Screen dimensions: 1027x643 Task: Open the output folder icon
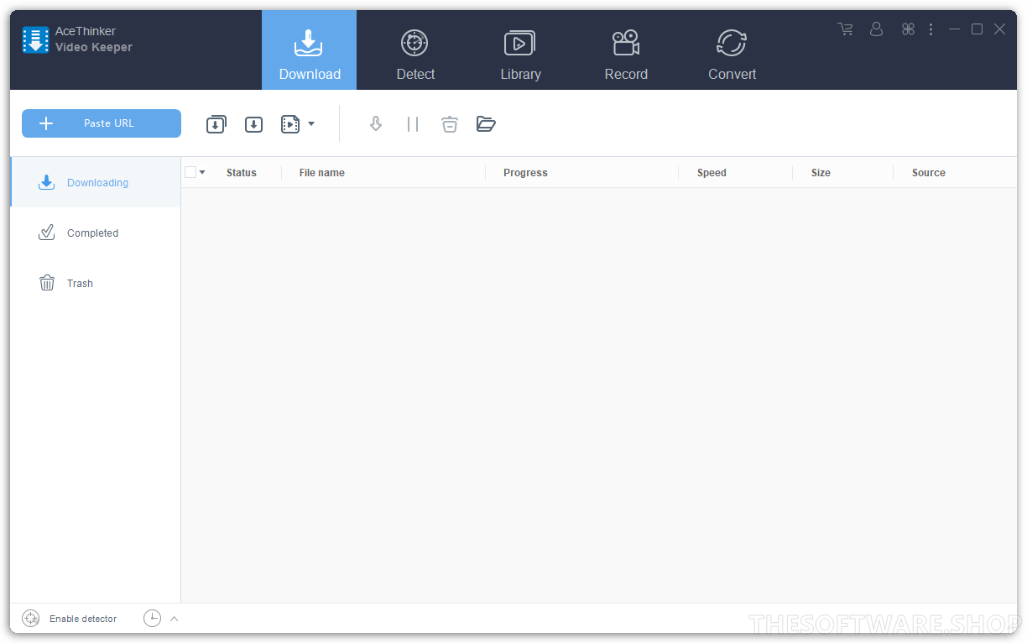(486, 124)
